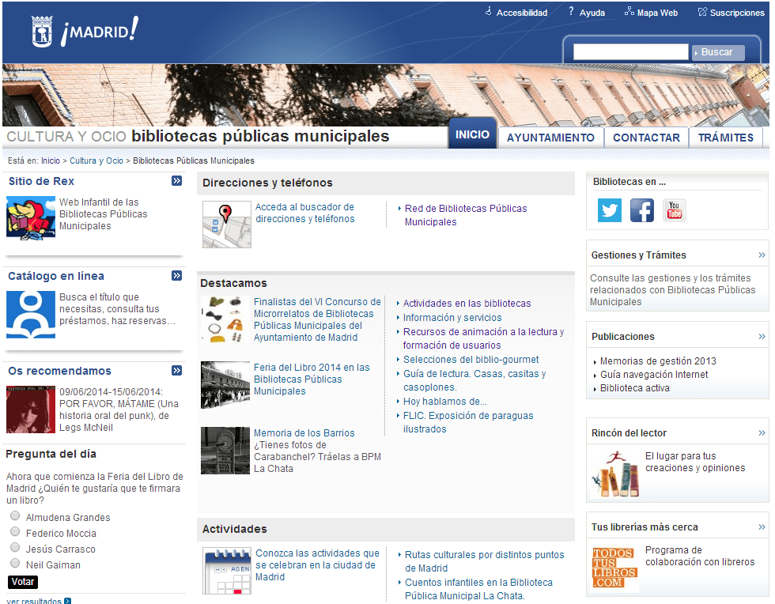This screenshot has width=775, height=604.
Task: Open Guía de lectura Casas, casitas link
Action: coord(474,380)
